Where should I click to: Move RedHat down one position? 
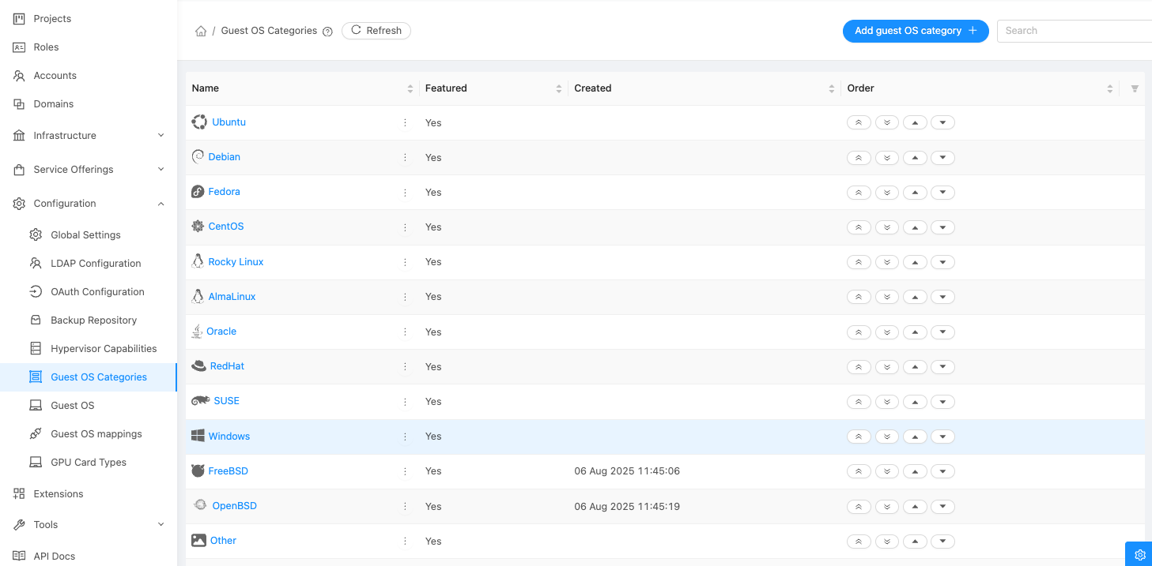[942, 366]
